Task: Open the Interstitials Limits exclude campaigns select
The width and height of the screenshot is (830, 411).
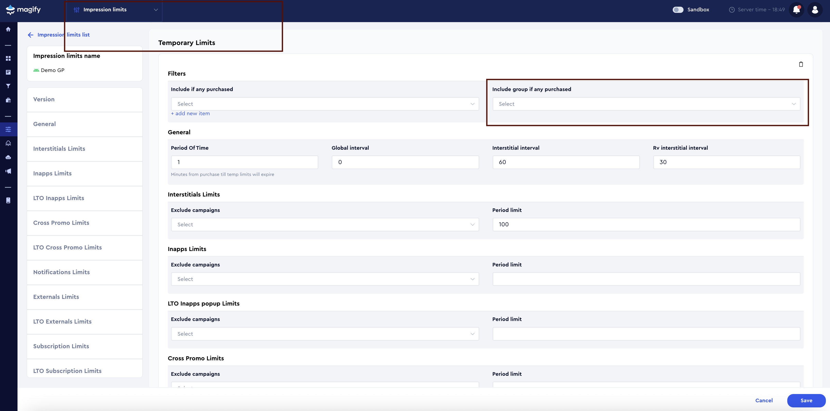Action: 324,224
